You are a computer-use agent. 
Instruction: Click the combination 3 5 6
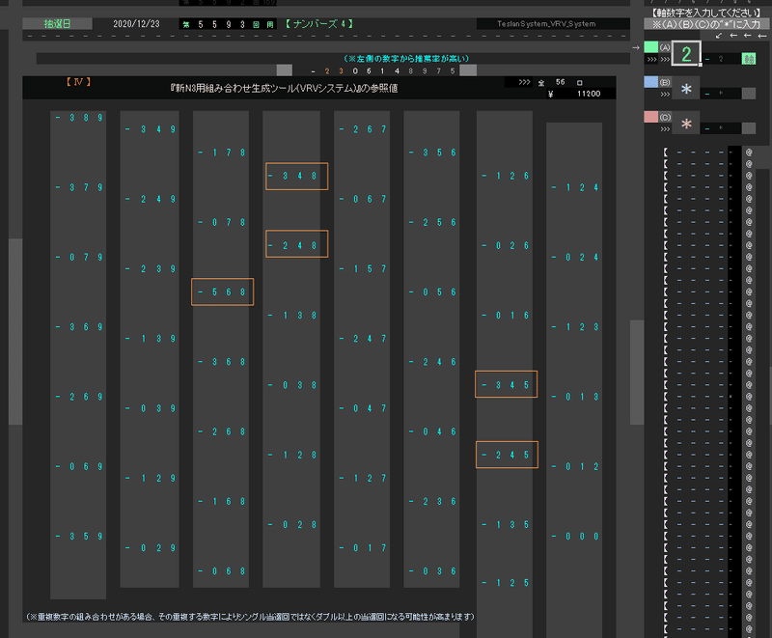click(432, 153)
